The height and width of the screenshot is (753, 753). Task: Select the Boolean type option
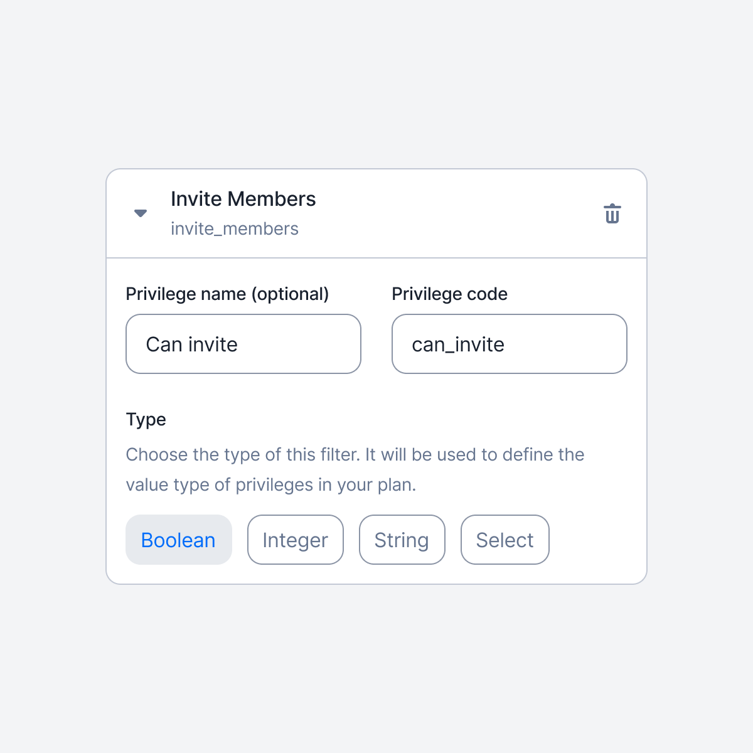179,540
